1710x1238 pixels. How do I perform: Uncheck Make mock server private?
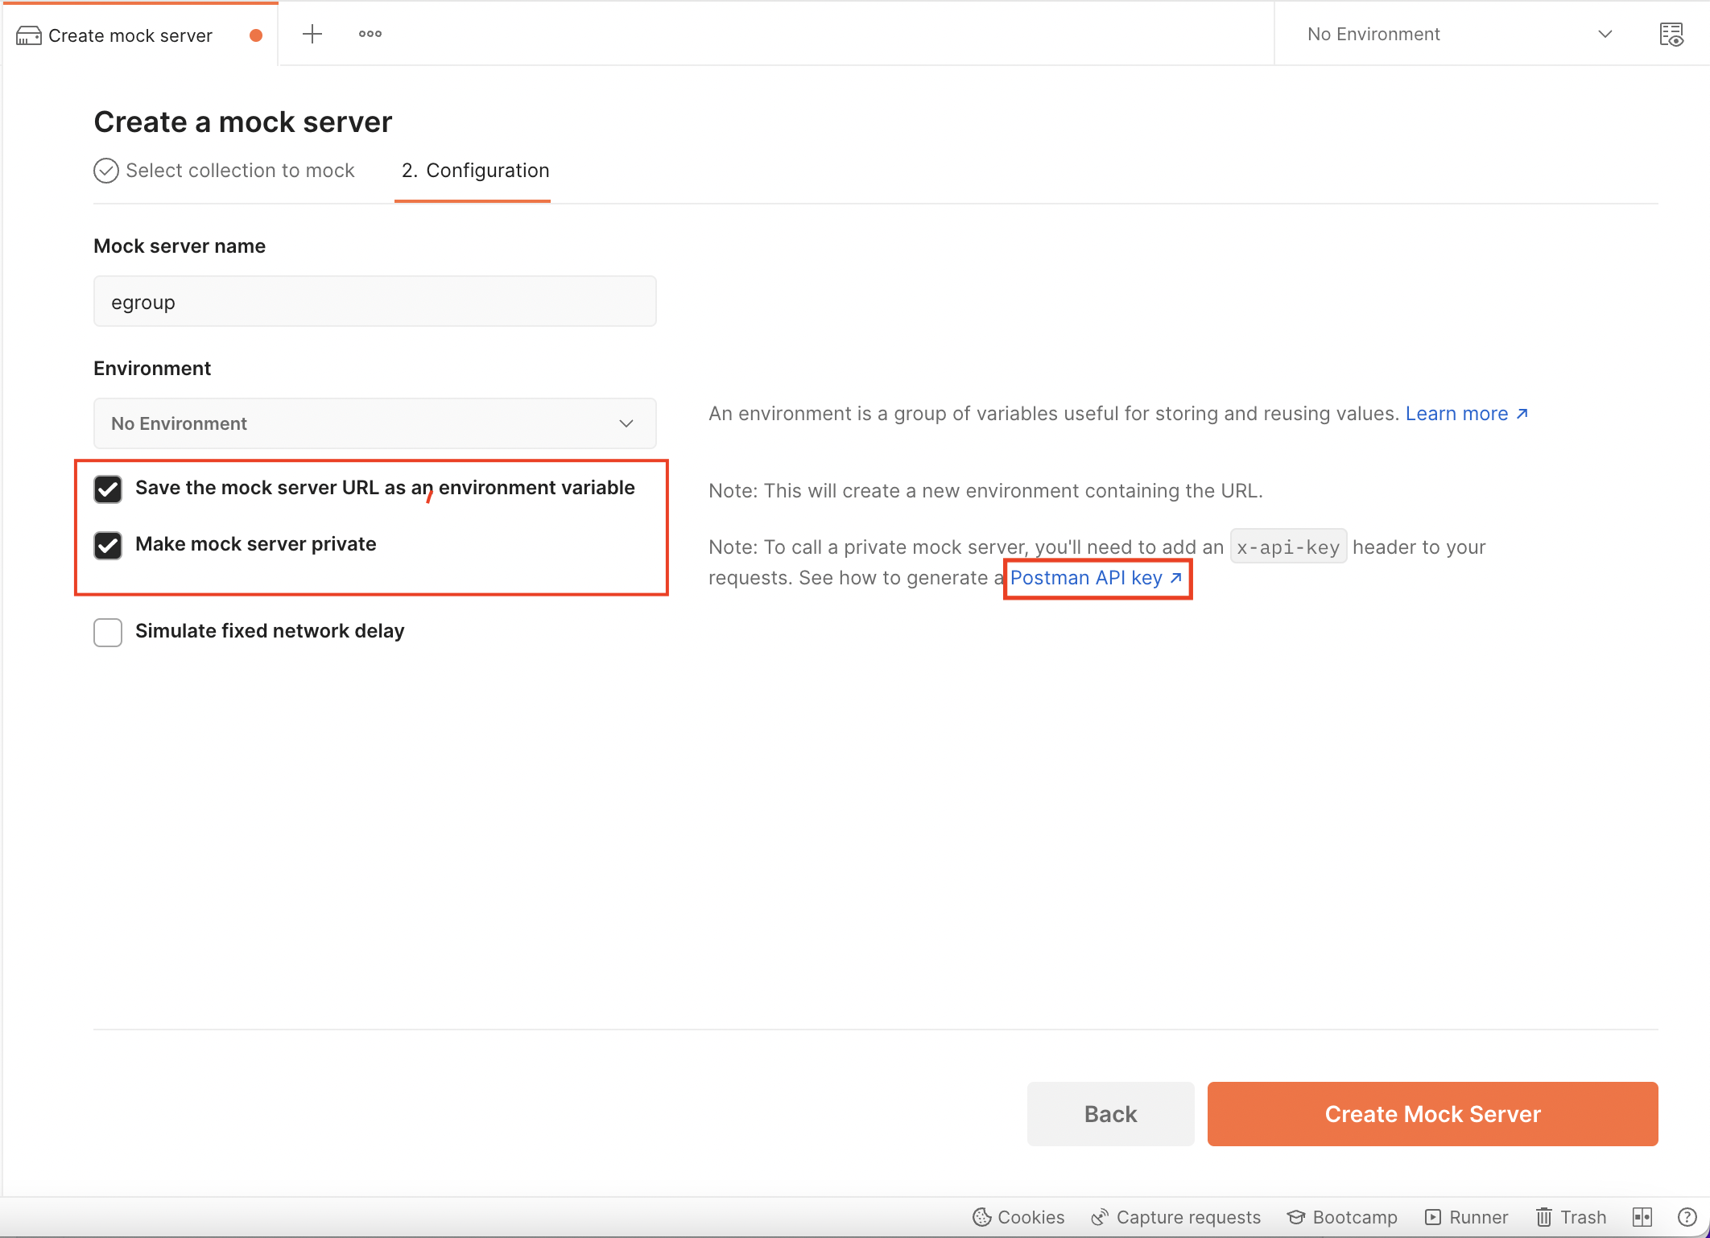pos(108,545)
